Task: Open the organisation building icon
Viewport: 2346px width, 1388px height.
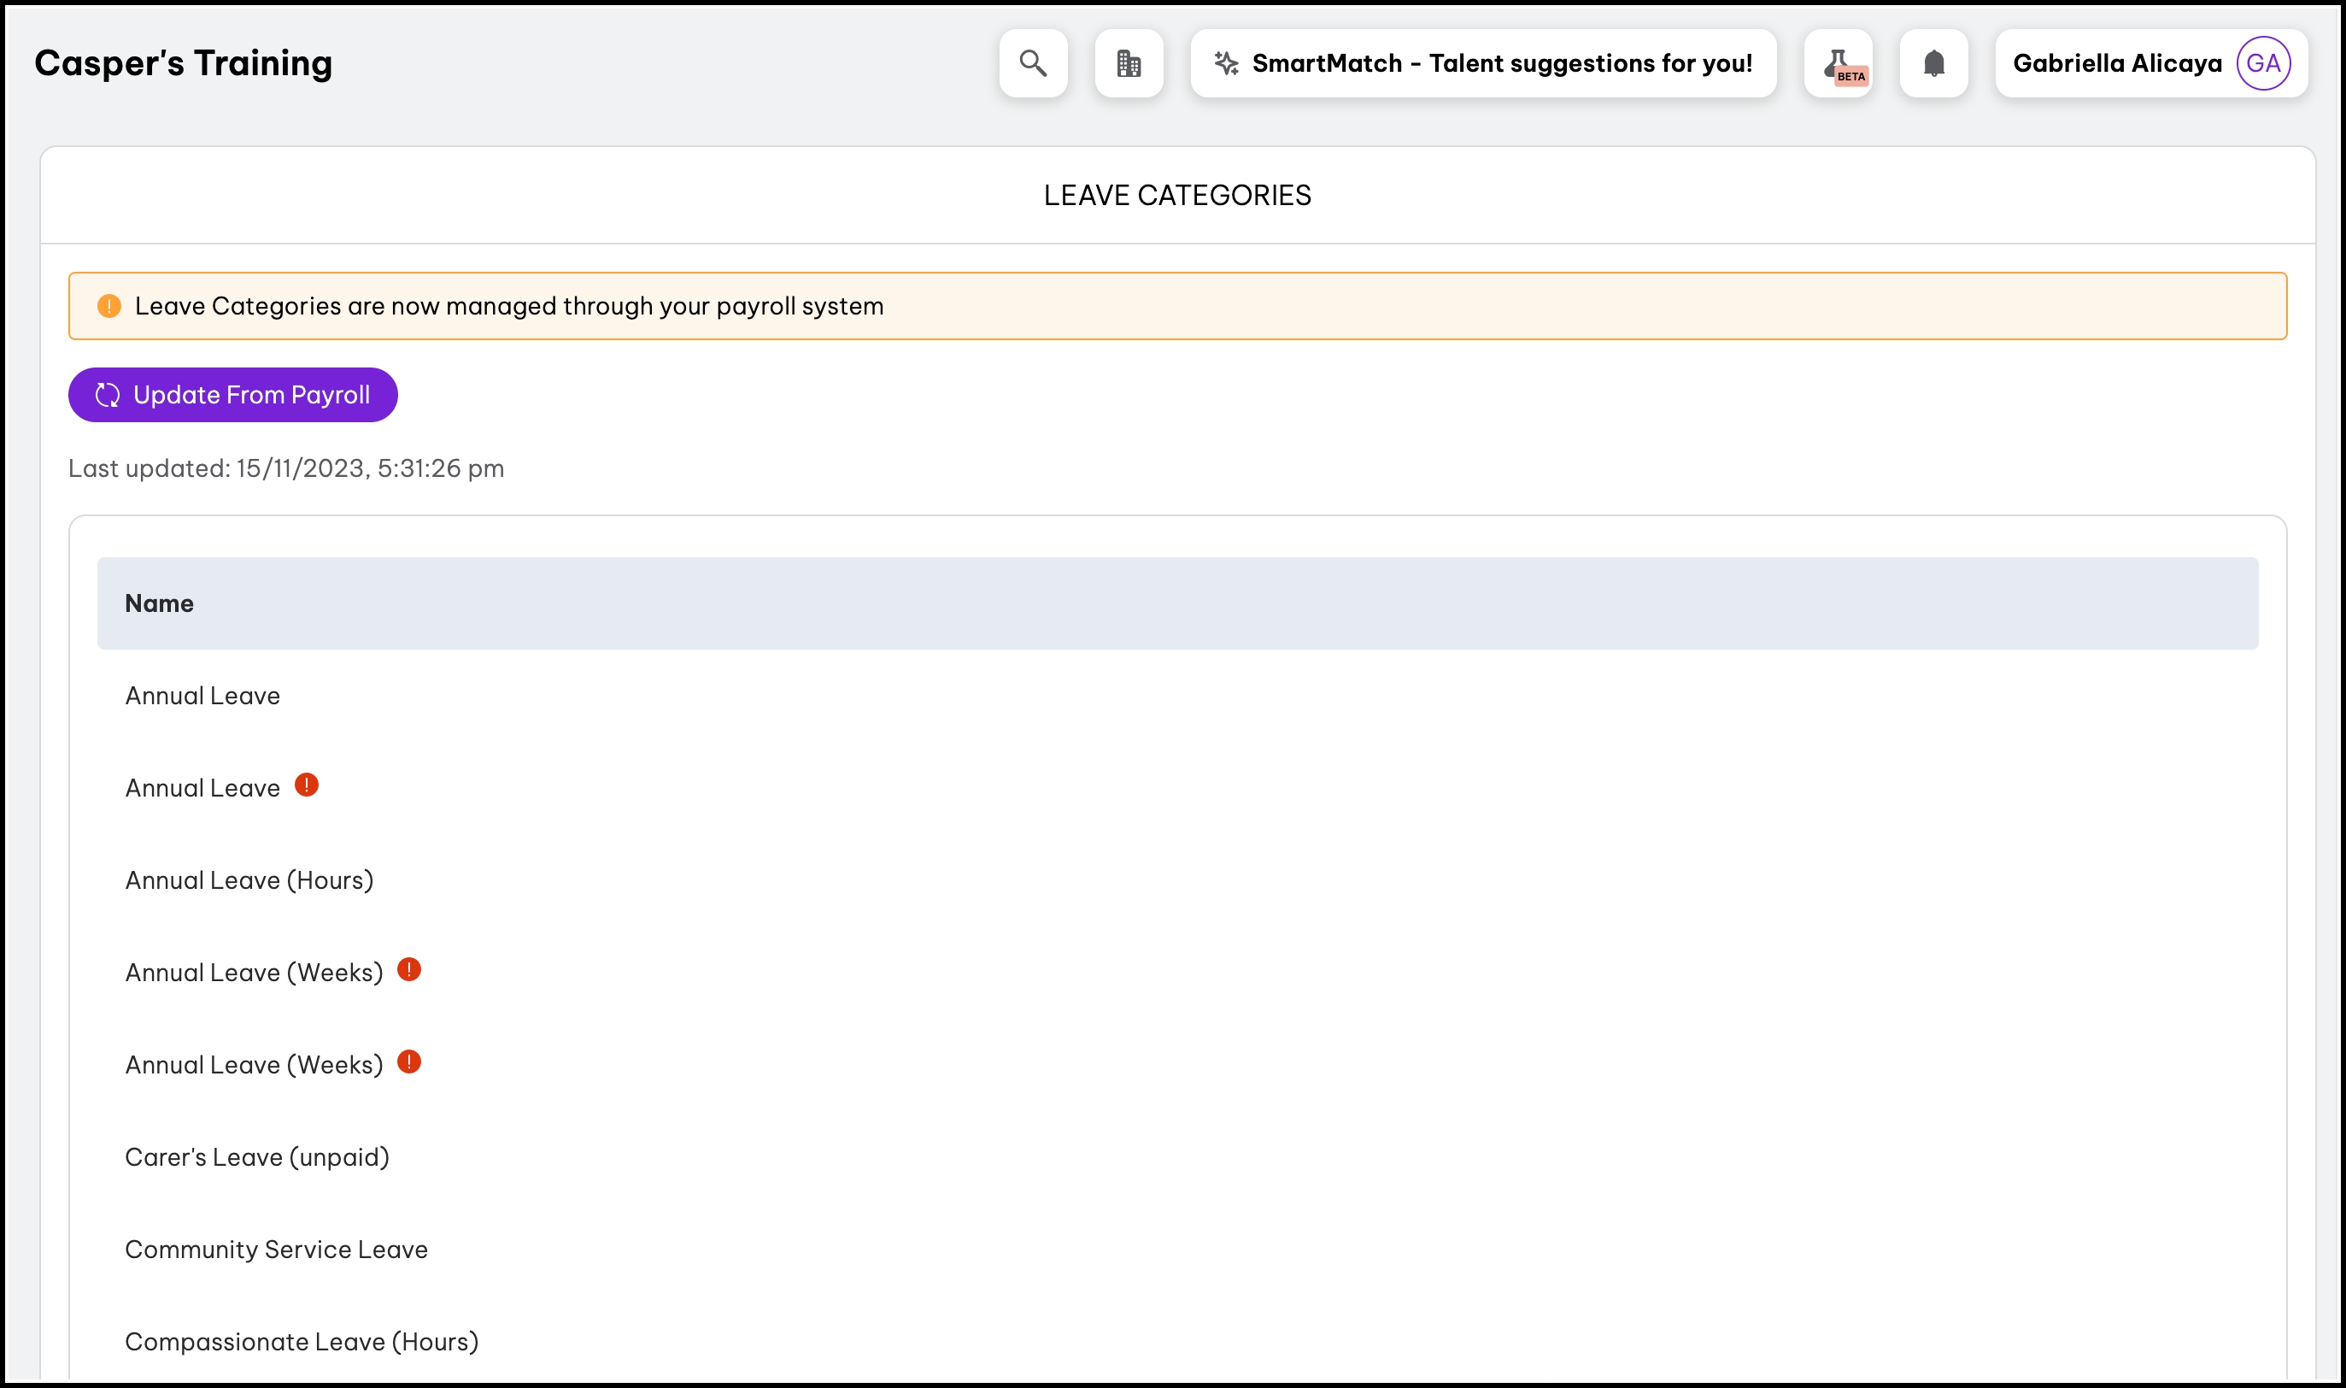Action: (1129, 62)
